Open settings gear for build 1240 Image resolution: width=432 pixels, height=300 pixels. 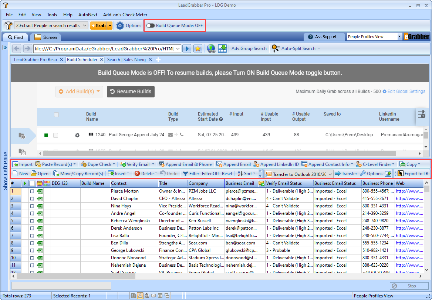77,135
